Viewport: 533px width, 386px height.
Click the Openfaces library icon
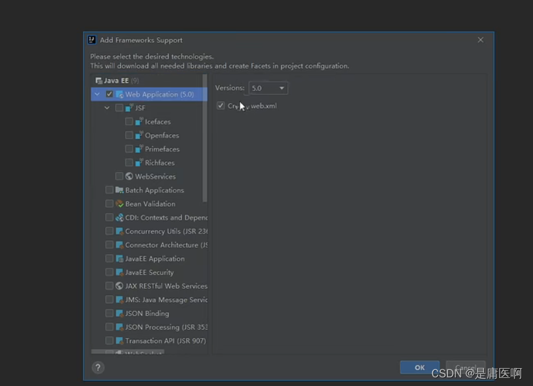(139, 135)
